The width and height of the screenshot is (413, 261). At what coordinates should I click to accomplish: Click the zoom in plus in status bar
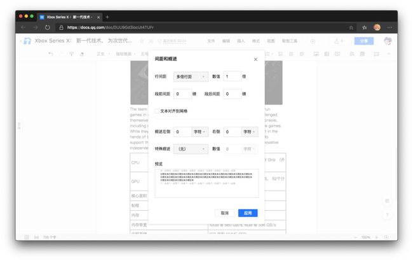coord(376,237)
